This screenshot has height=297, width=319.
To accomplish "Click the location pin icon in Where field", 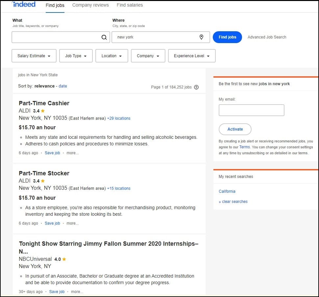I will (201, 37).
